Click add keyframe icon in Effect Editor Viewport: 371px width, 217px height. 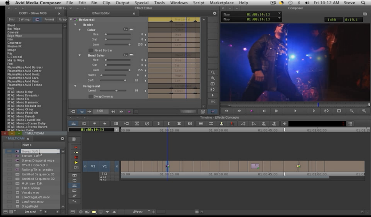point(129,112)
